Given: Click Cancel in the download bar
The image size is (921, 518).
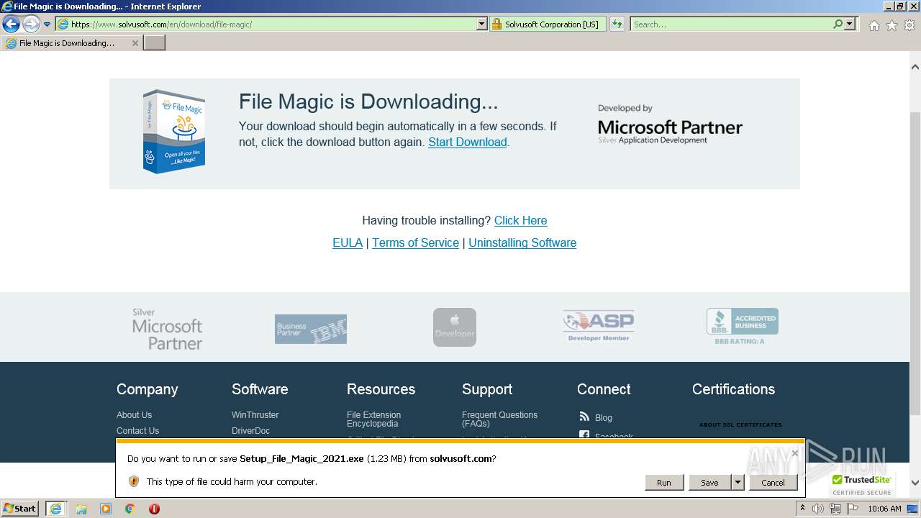Looking at the screenshot, I should coord(773,483).
